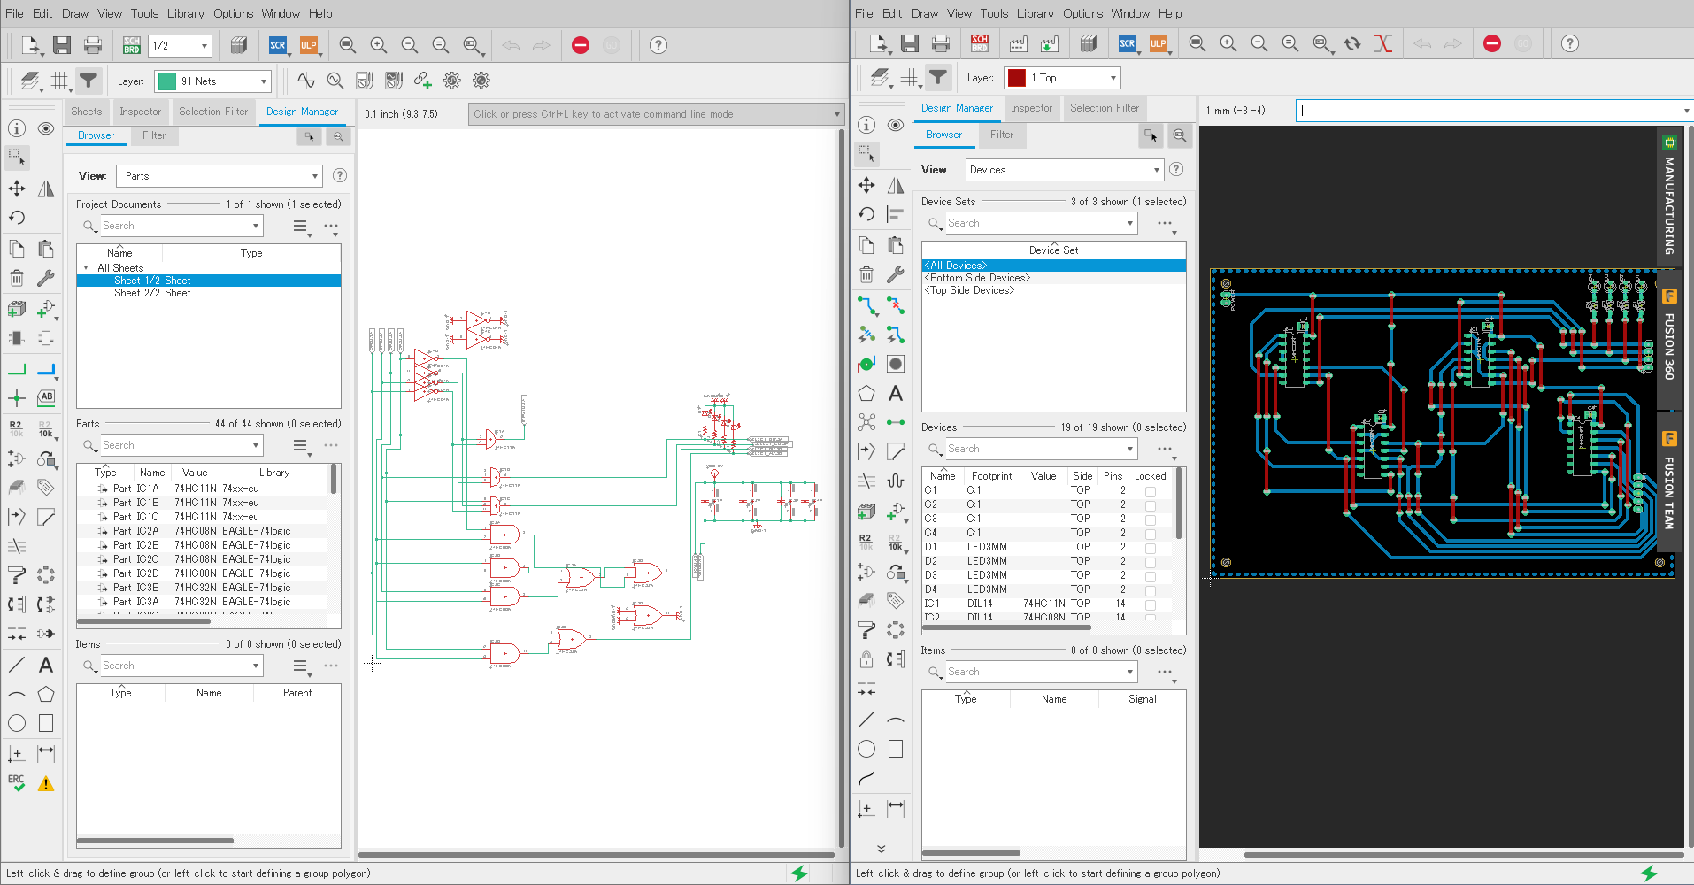Toggle the Locked checkbox for device D1
The width and height of the screenshot is (1694, 885).
click(1150, 548)
